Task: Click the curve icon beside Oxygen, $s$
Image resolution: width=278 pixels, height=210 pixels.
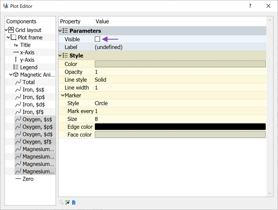Action: tap(18, 119)
